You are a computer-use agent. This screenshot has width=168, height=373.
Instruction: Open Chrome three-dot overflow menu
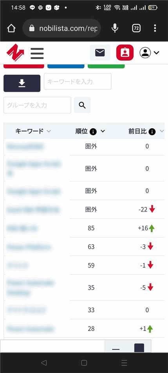click(155, 28)
